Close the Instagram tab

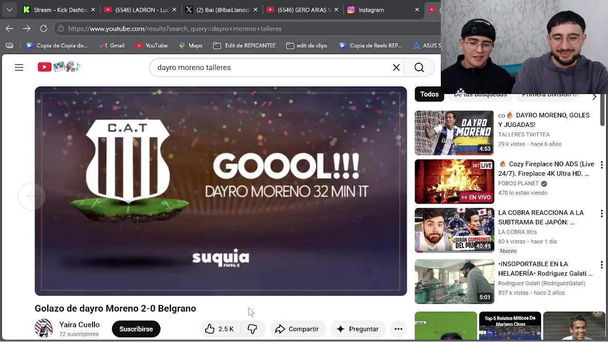(417, 9)
